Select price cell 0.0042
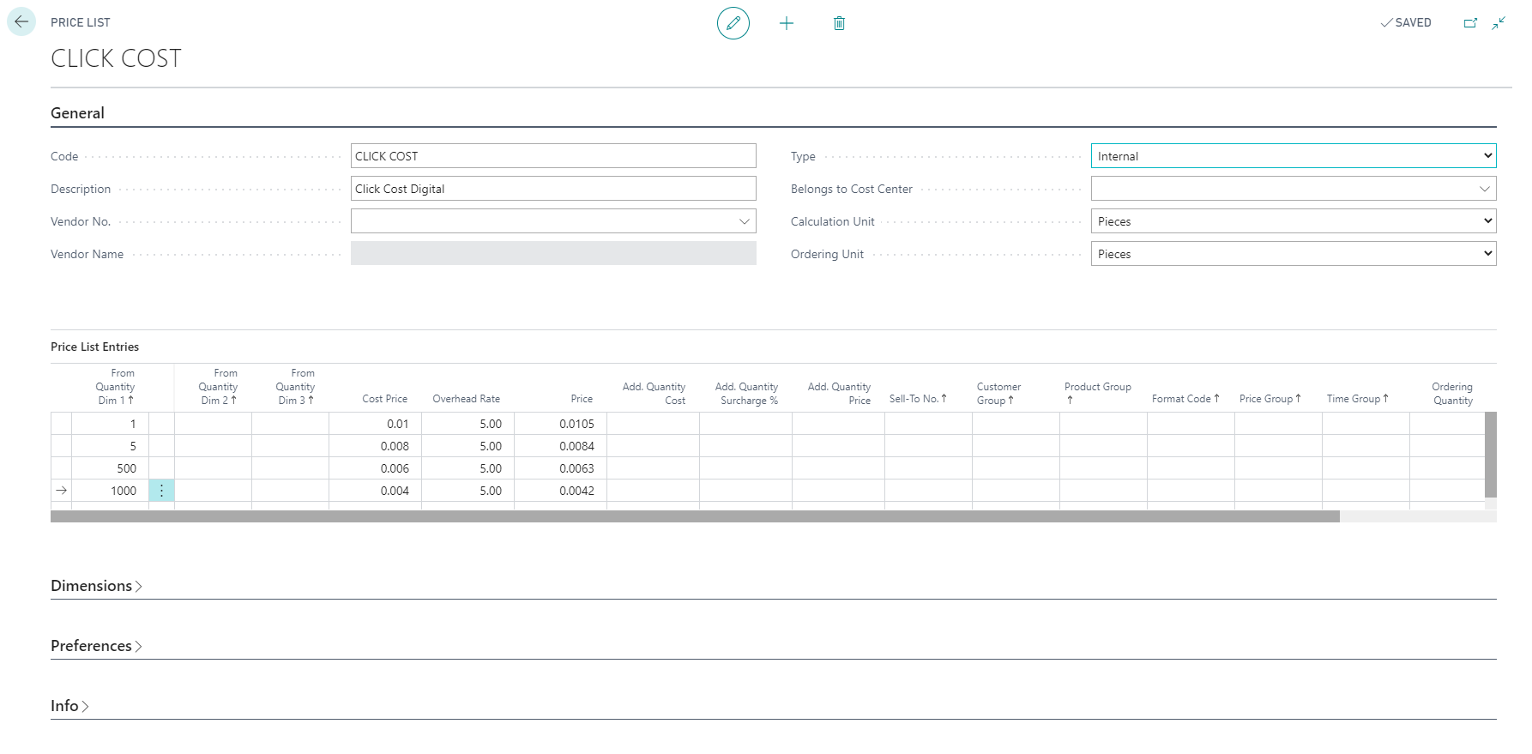Viewport: 1532px width, 754px height. pos(560,491)
